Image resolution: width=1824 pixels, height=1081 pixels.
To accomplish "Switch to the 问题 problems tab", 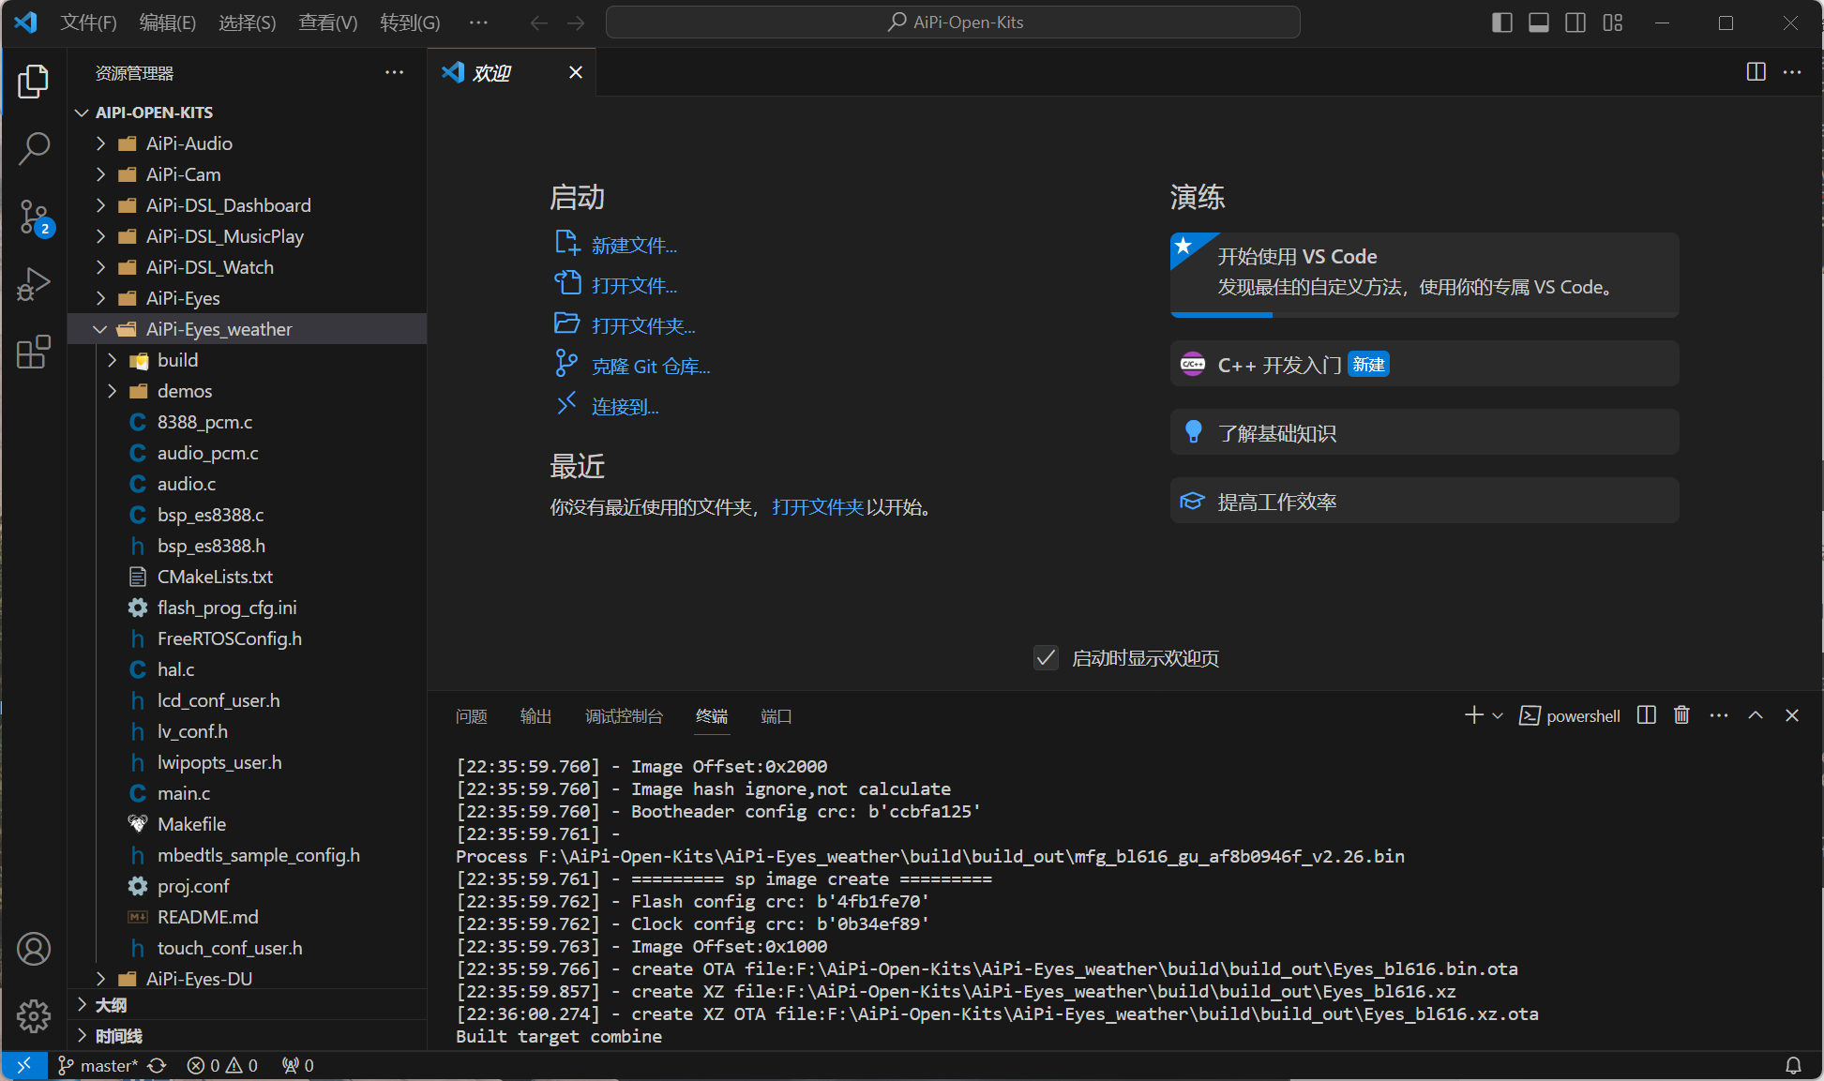I will pos(472,716).
